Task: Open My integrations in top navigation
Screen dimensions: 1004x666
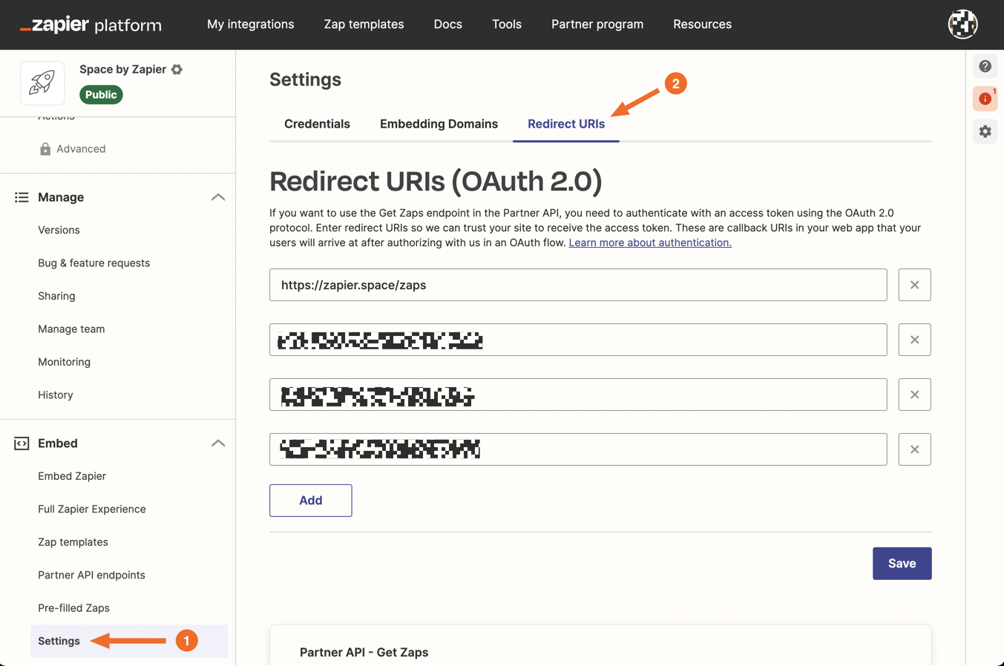Action: tap(251, 24)
